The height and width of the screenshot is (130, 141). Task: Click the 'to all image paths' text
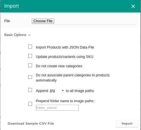pos(80,91)
